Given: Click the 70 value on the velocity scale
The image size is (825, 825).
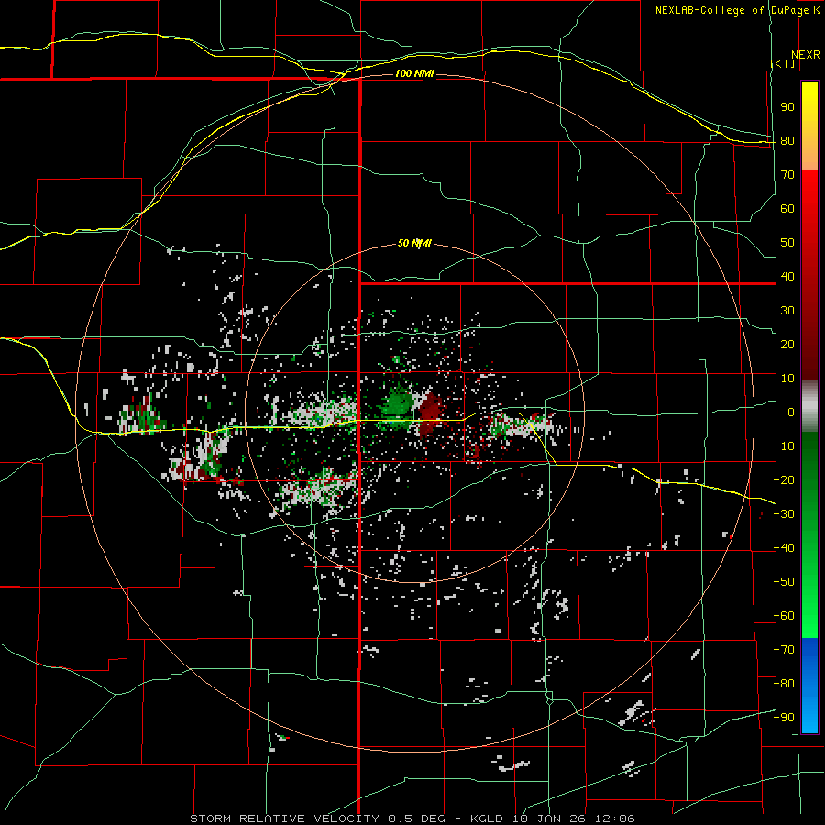Looking at the screenshot, I should [787, 175].
